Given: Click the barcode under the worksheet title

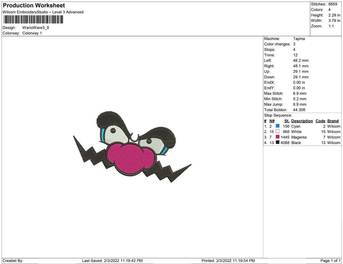Looking at the screenshot, I should click(x=33, y=20).
